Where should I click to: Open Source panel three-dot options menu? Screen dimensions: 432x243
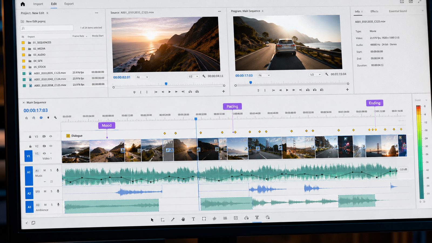tap(220, 11)
